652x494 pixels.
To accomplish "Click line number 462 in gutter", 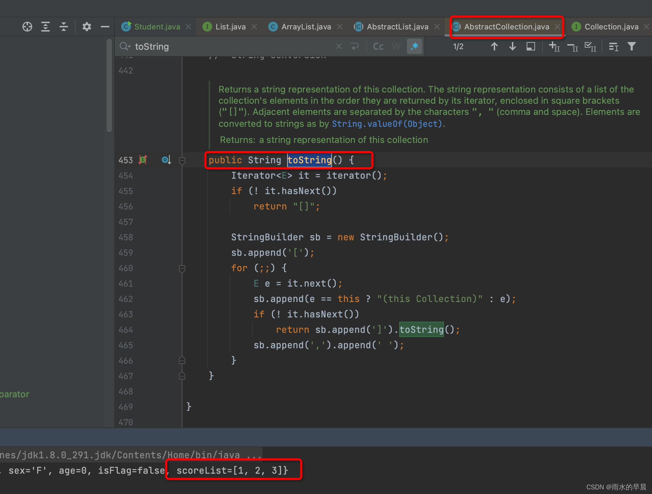I will pyautogui.click(x=126, y=299).
